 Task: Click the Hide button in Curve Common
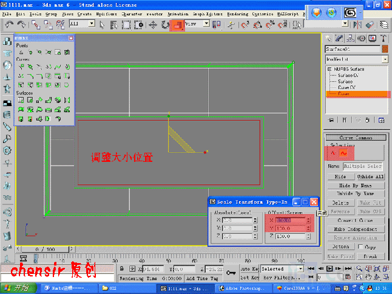(340, 176)
